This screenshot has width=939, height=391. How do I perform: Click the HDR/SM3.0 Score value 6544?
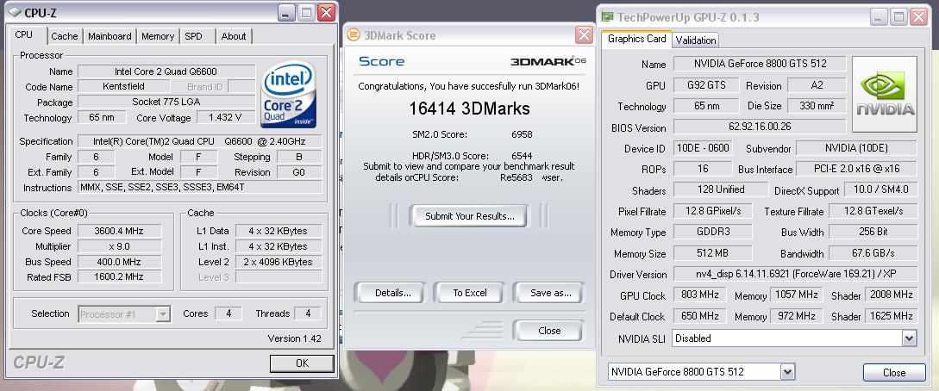point(522,156)
